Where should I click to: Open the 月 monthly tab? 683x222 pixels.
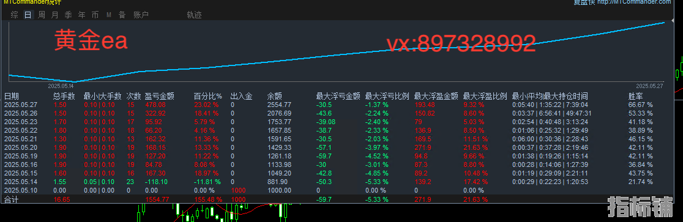tap(55, 15)
